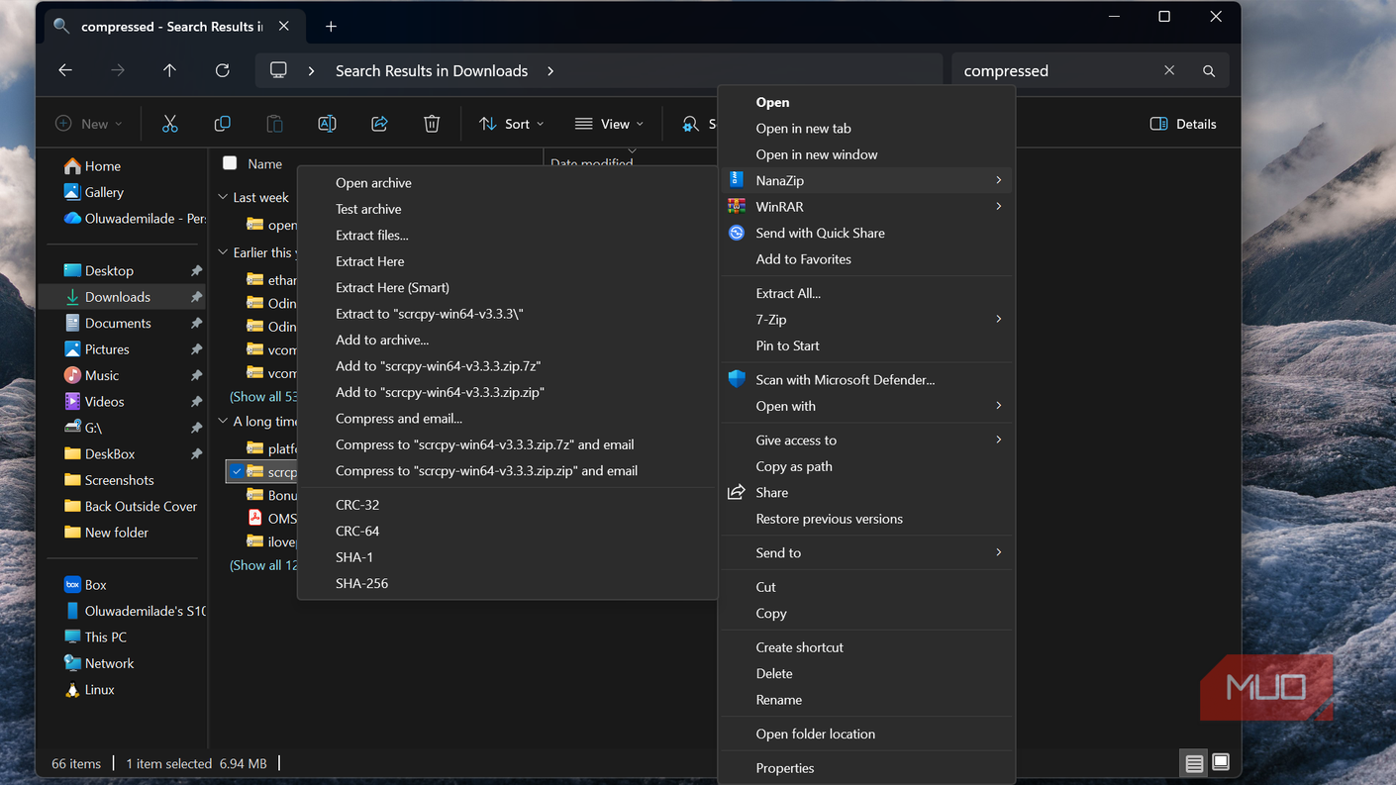Image resolution: width=1396 pixels, height=785 pixels.
Task: Open the Sort dropdown
Action: [511, 124]
